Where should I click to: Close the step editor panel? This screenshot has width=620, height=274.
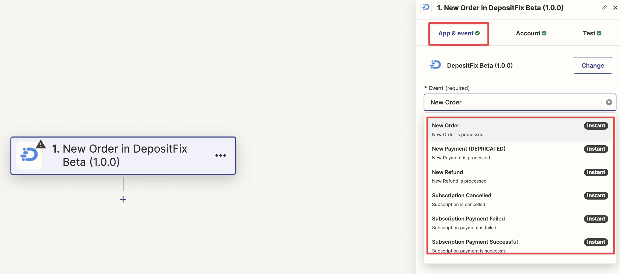click(x=615, y=8)
